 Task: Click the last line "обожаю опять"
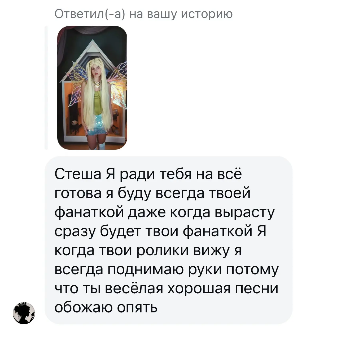click(106, 308)
